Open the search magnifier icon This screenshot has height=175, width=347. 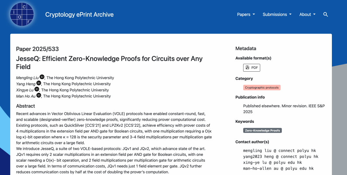click(x=325, y=14)
